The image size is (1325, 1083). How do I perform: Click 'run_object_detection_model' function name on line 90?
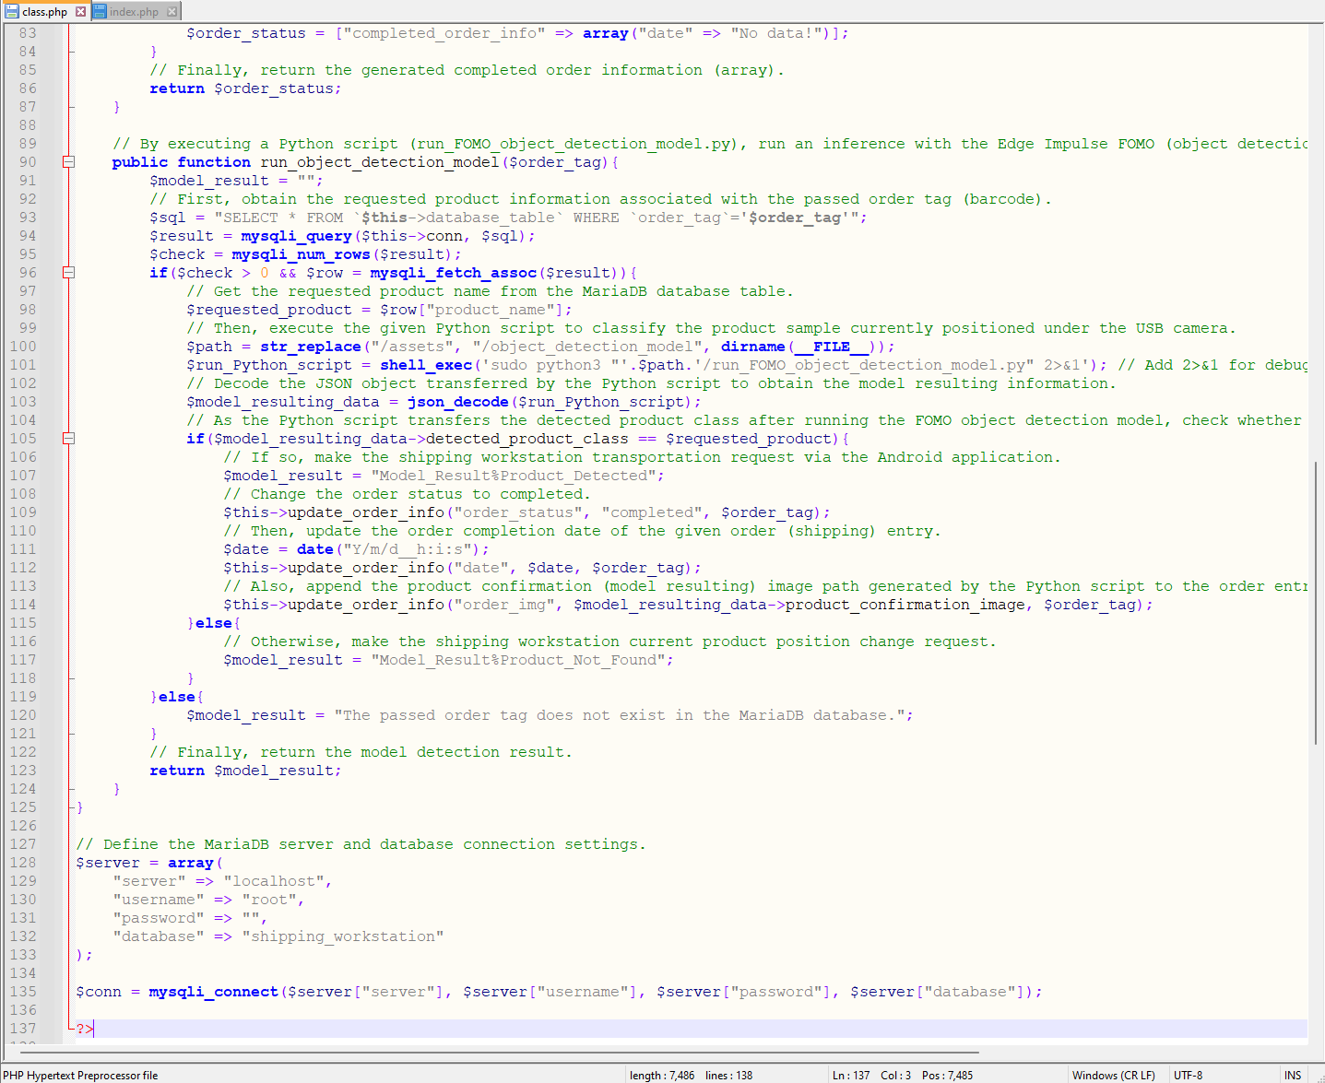pos(380,162)
